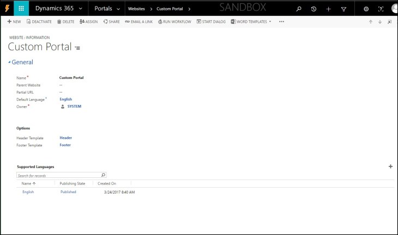Viewport: 398px width, 235px height.
Task: Add a supported language with plus icon
Action: tap(390, 166)
